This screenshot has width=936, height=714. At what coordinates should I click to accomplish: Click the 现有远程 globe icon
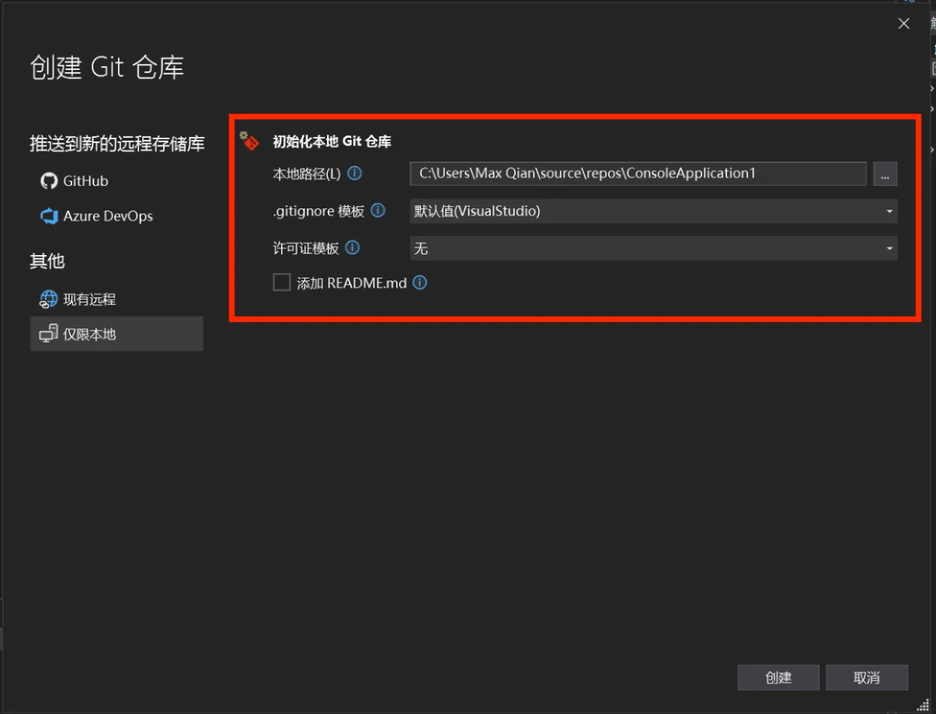tap(49, 299)
